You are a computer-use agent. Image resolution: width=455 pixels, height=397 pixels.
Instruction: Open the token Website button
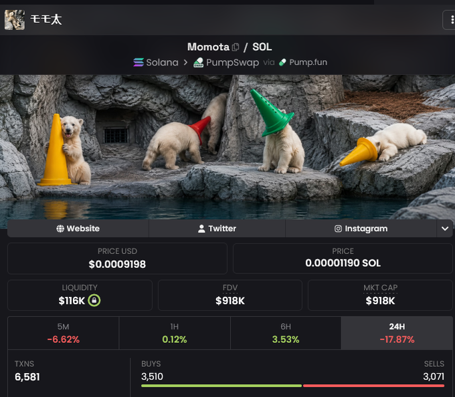[78, 229]
